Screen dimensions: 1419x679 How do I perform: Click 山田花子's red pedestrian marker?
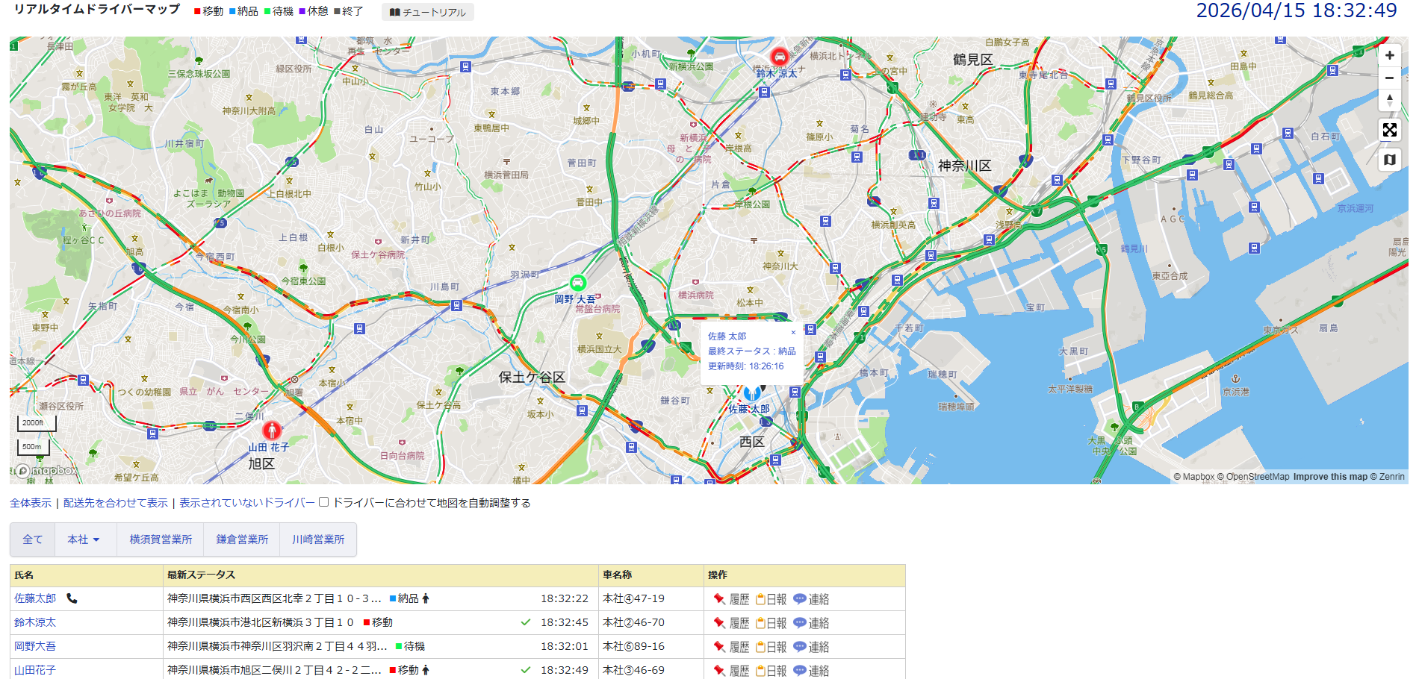(x=272, y=430)
